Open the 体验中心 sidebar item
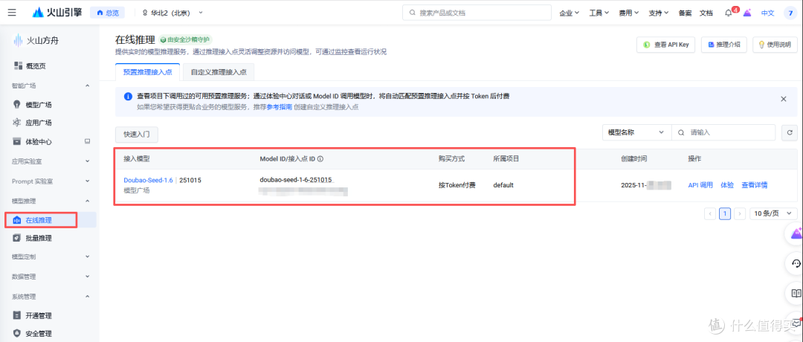 (33, 142)
